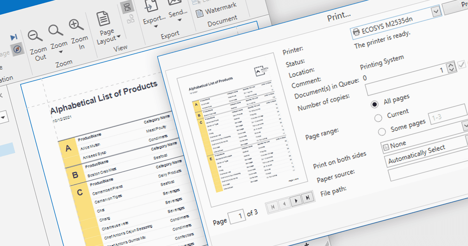The height and width of the screenshot is (246, 468).
Task: Click the yellow letter C group marker
Action: tap(79, 192)
